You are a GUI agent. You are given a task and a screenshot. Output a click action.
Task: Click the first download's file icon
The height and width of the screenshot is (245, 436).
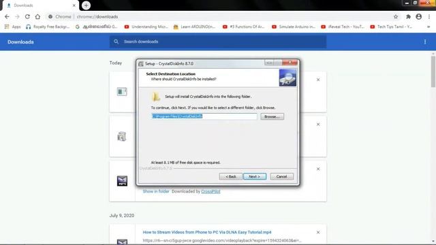tap(122, 92)
